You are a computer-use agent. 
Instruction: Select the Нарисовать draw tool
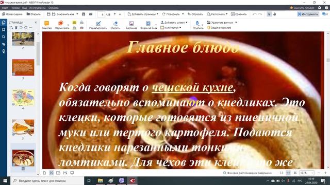point(61,25)
